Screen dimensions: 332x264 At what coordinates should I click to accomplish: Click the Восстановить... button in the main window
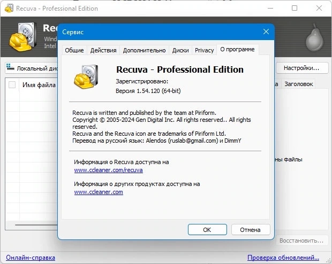click(302, 240)
